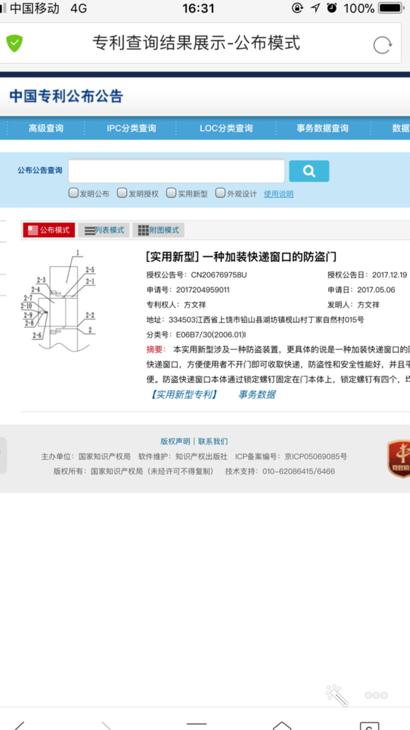Open the patent drawing thumbnail
Image resolution: width=410 pixels, height=730 pixels.
click(59, 301)
